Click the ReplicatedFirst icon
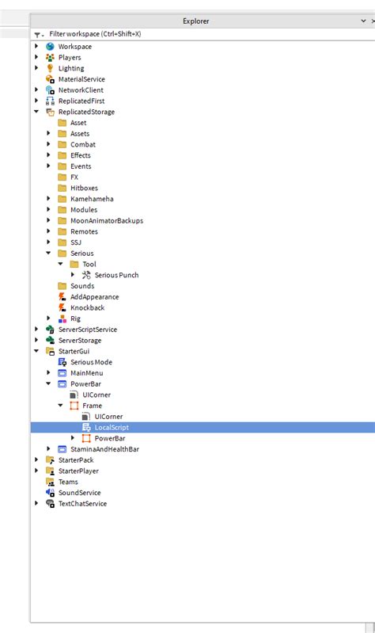Image resolution: width=375 pixels, height=633 pixels. 50,101
